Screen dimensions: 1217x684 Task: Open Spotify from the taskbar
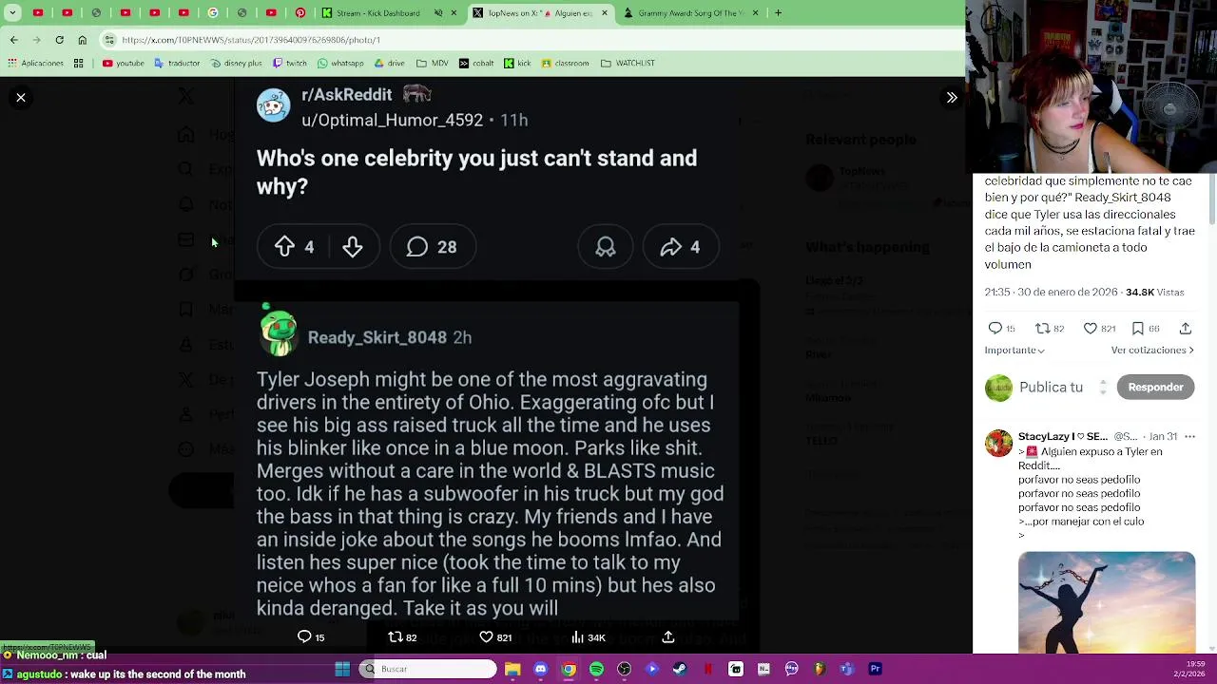(x=596, y=669)
